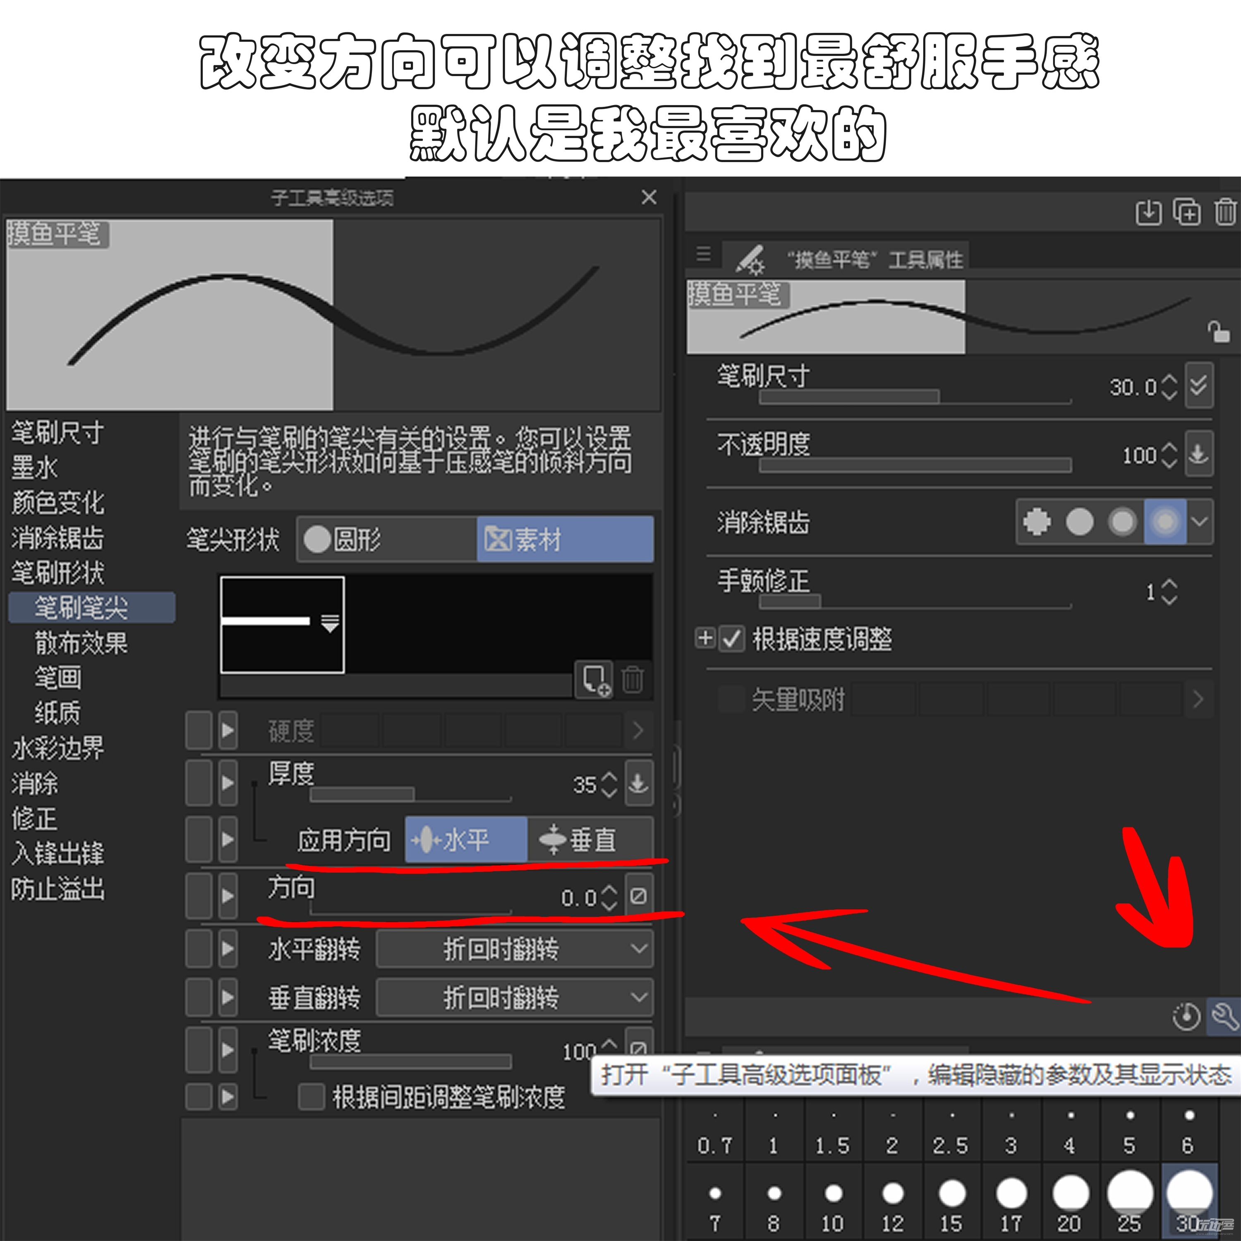
Task: Open 水平翻转 dropdown
Action: click(515, 949)
